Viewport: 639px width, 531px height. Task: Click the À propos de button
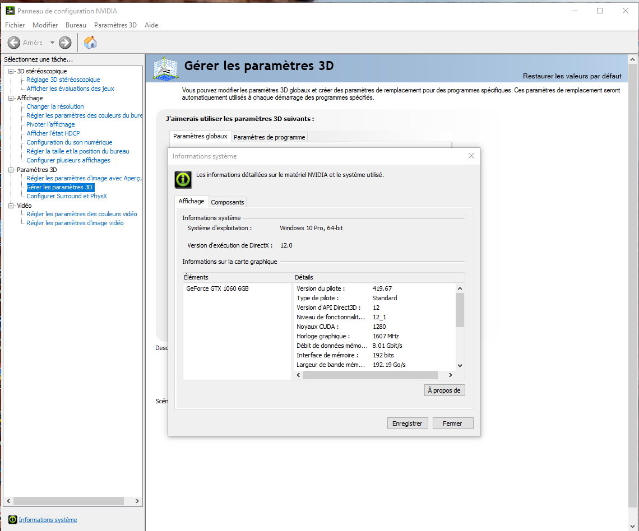tap(444, 390)
